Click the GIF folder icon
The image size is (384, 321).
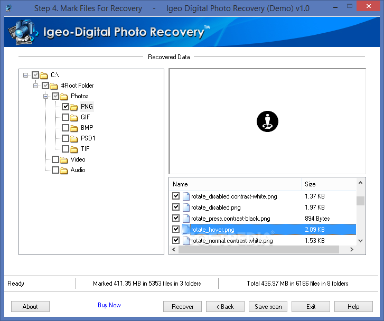point(74,118)
